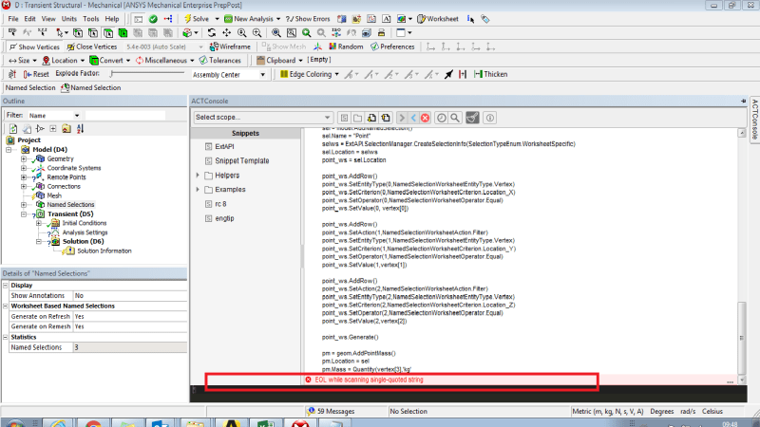Click the green checkmark icon in top toolbar
This screenshot has width=760, height=427.
pyautogui.click(x=153, y=19)
